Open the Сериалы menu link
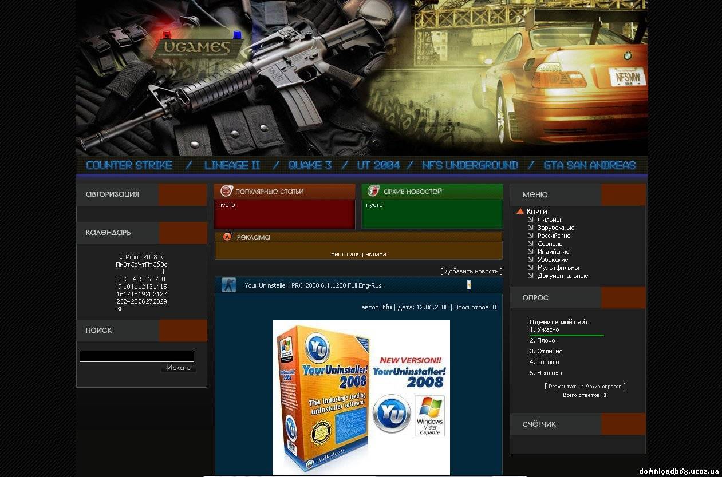The image size is (722, 477). [x=551, y=244]
